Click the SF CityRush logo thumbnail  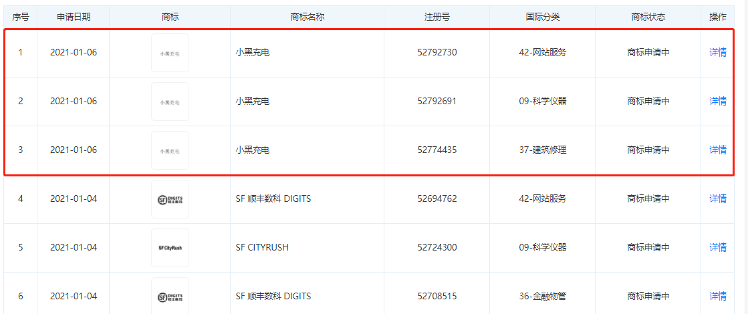tap(170, 248)
